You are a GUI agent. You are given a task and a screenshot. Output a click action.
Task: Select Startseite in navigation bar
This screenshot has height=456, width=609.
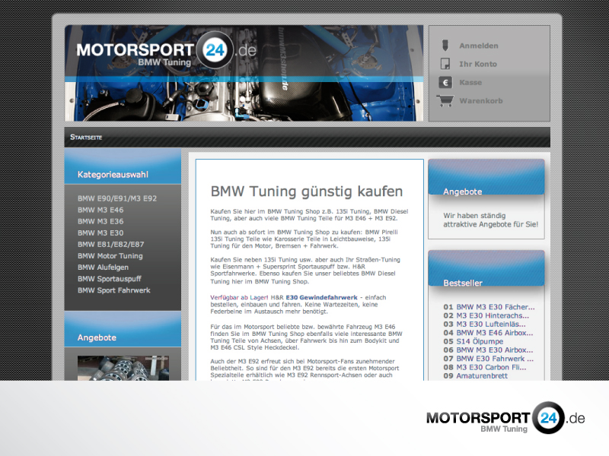pos(86,138)
